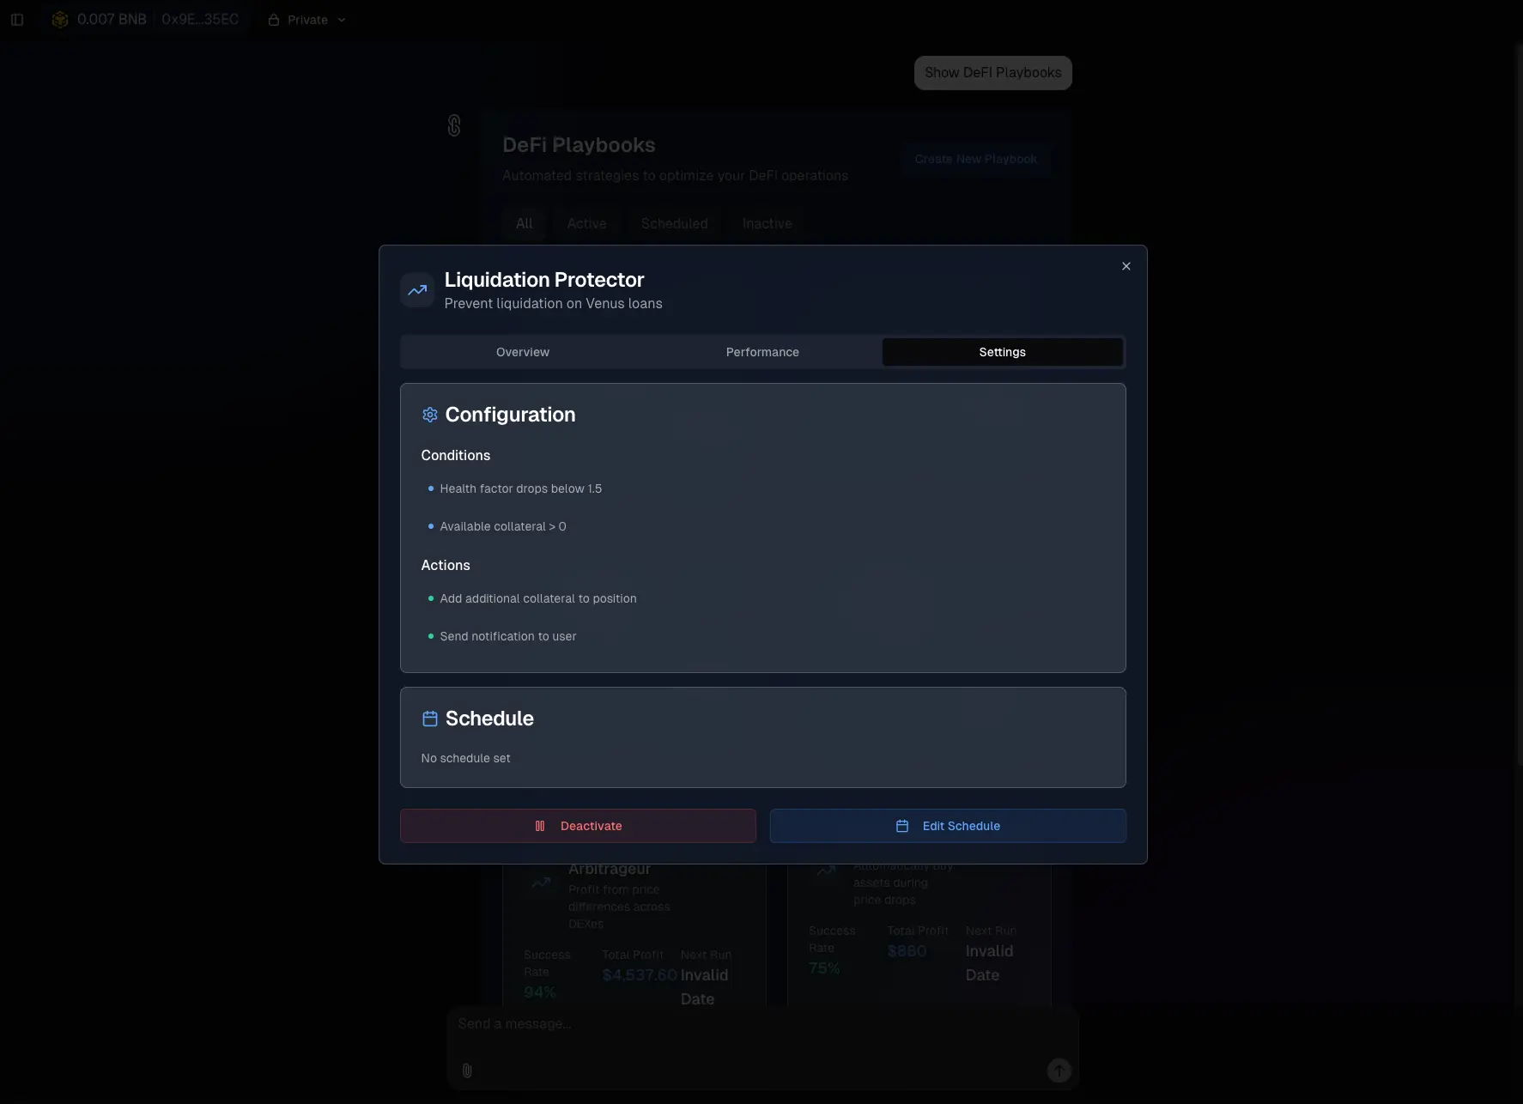
Task: Click the 75% success rate value
Action: pyautogui.click(x=824, y=968)
